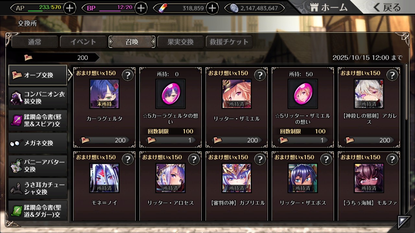This screenshot has width=415, height=233.
Task: Open 救援チケット tab
Action: tap(229, 42)
